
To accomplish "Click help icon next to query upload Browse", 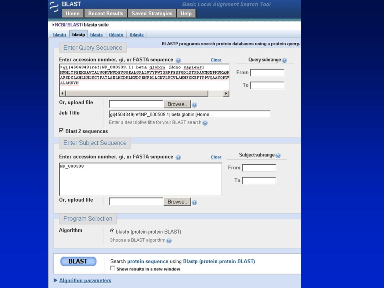I will [x=194, y=105].
